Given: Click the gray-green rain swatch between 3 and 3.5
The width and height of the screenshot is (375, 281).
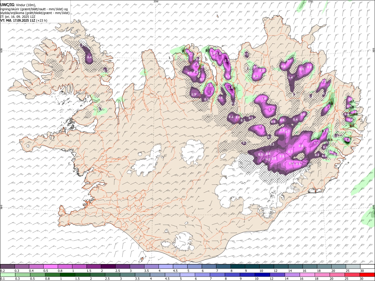Looking at the screenshot, I should pyautogui.click(x=128, y=275).
